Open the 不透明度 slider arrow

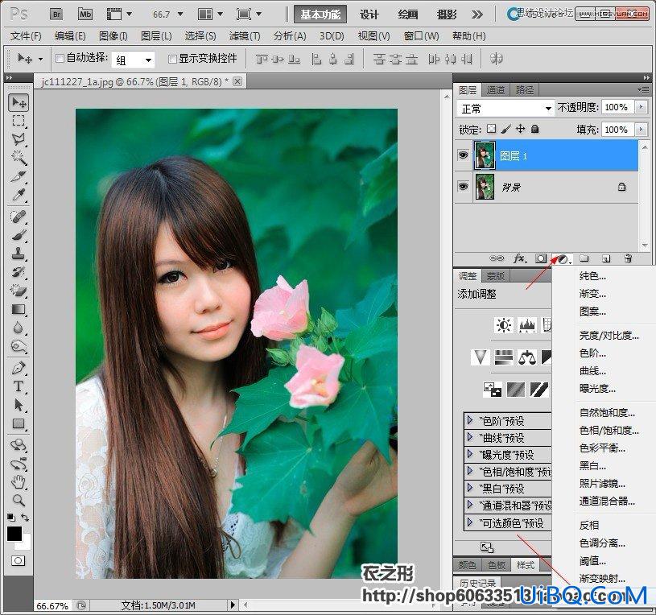point(641,107)
